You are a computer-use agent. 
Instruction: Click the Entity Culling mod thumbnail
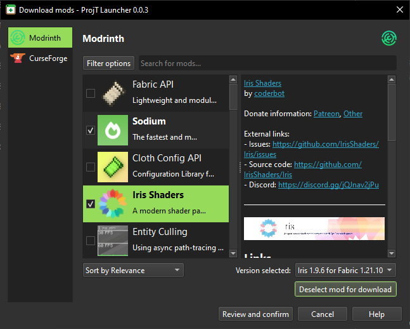tap(113, 241)
